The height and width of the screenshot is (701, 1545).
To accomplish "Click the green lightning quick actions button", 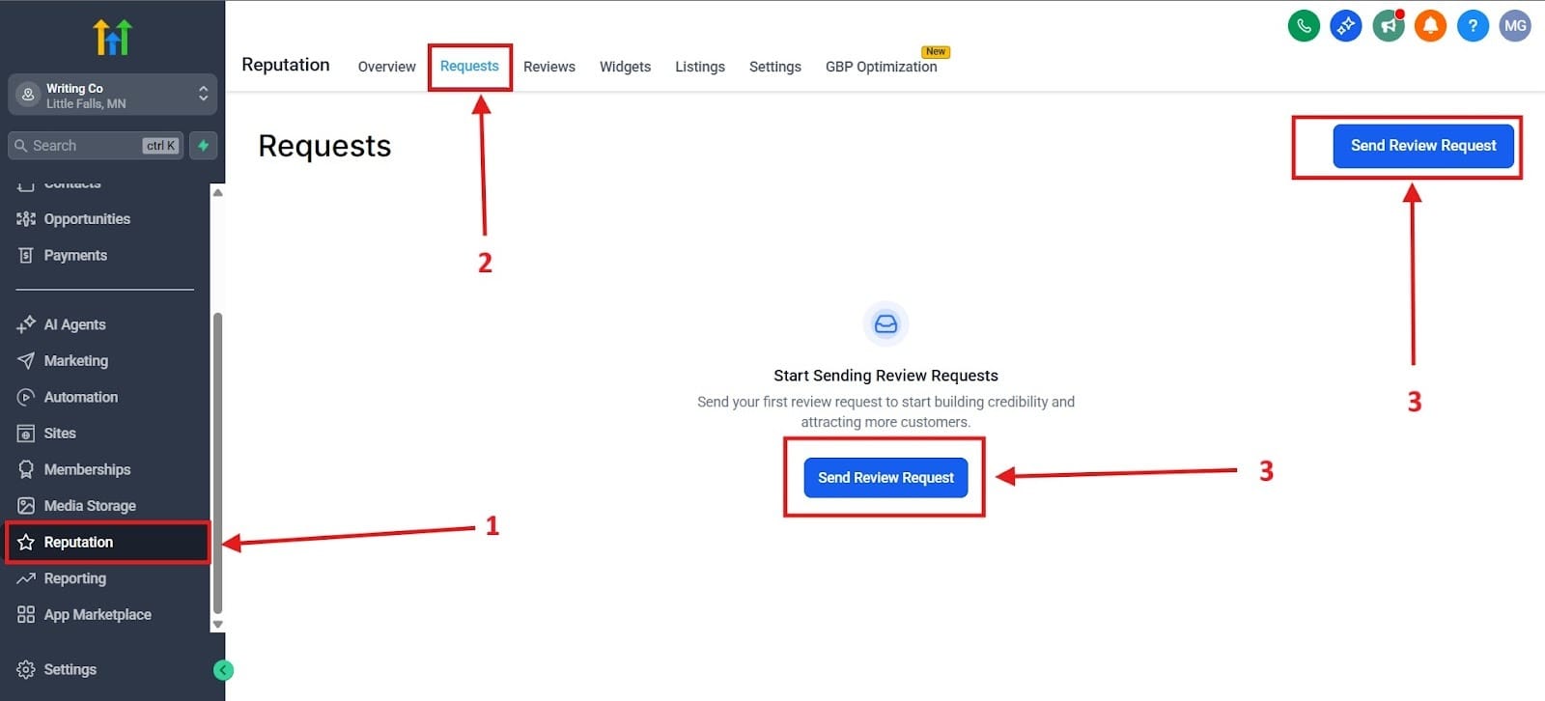I will click(203, 146).
